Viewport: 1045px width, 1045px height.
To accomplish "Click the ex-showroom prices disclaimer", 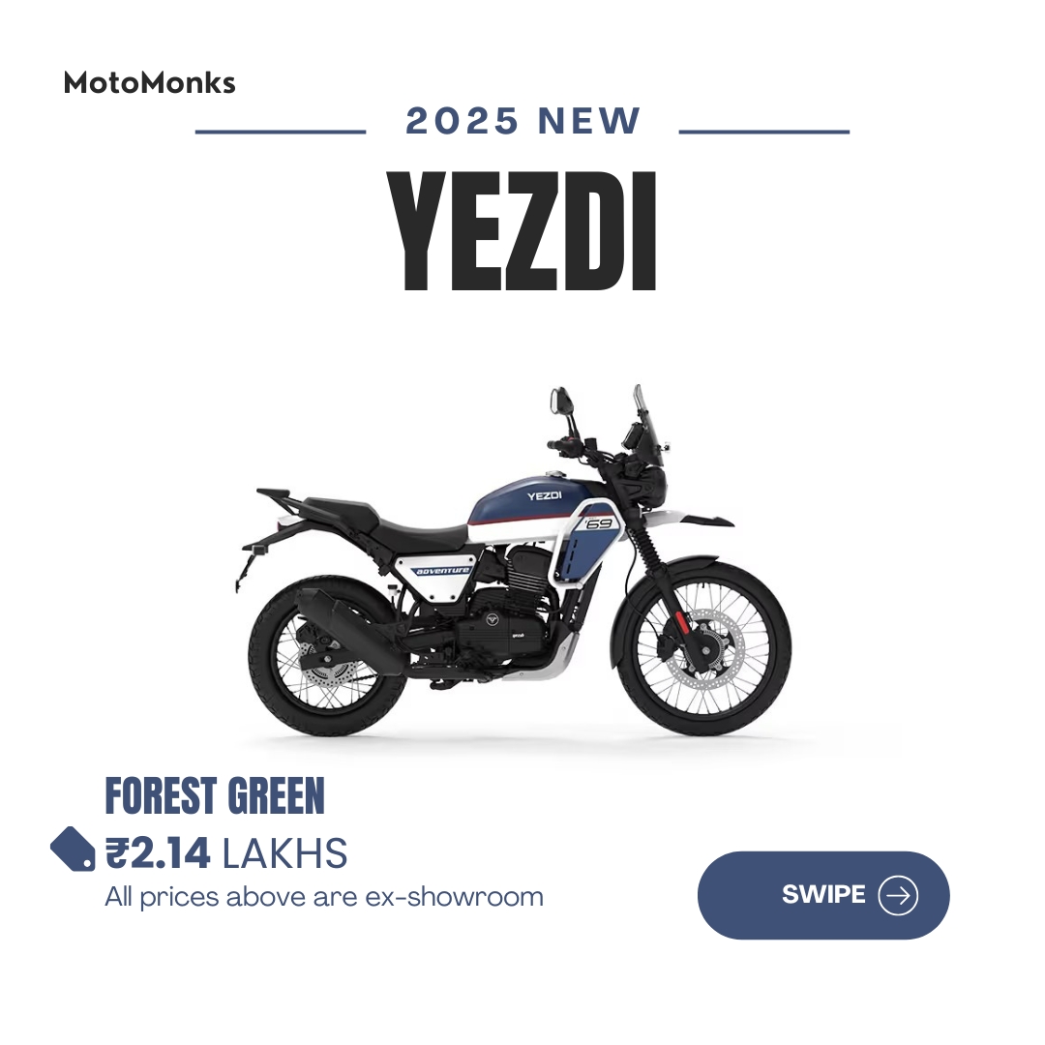I will [324, 897].
